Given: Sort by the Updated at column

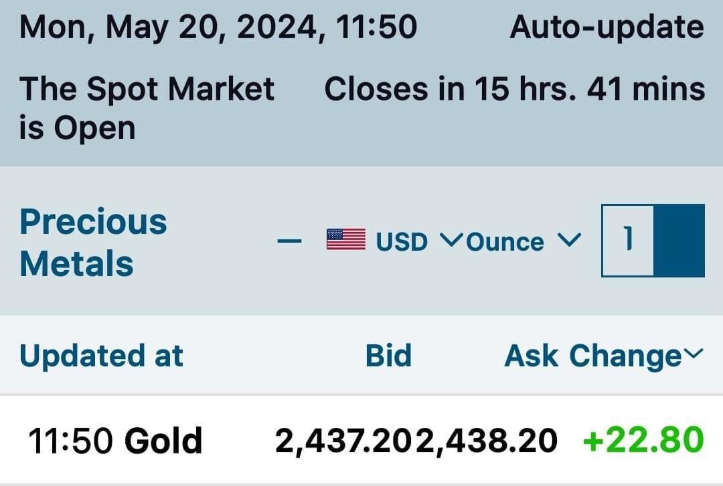Looking at the screenshot, I should (x=101, y=356).
